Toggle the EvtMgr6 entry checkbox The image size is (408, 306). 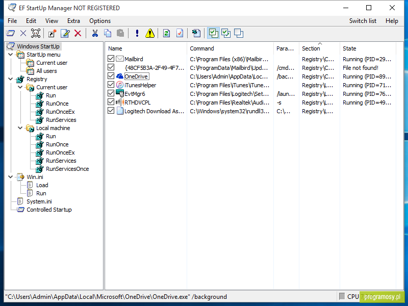(111, 93)
